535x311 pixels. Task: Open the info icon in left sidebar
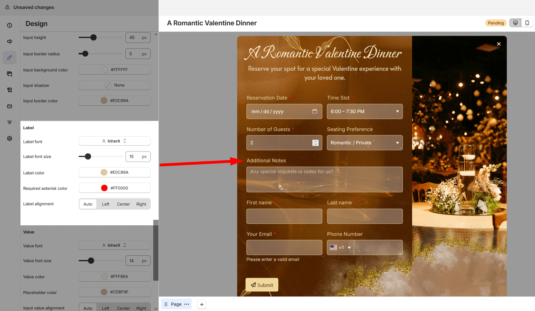10,25
